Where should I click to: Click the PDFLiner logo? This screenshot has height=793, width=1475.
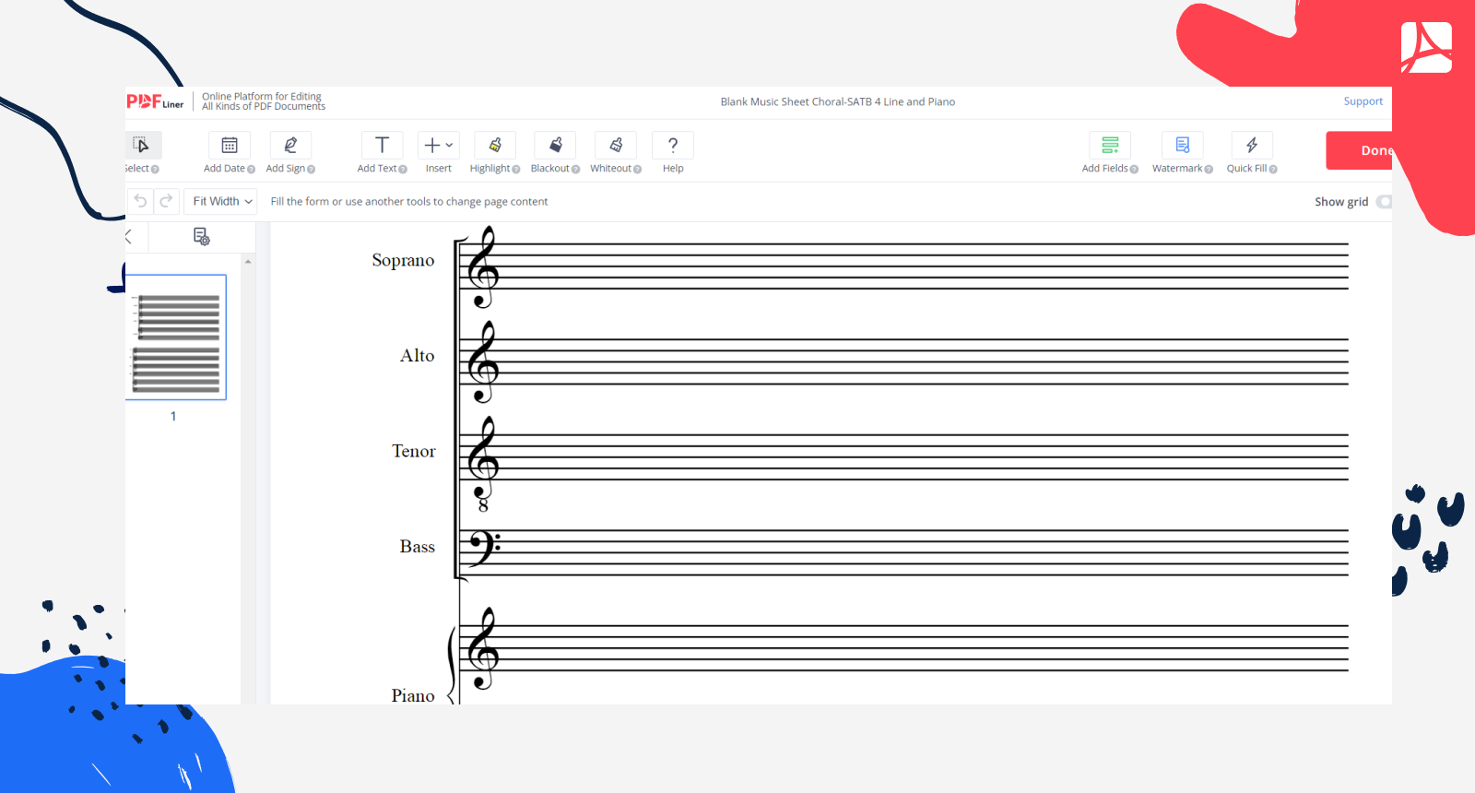pos(155,101)
